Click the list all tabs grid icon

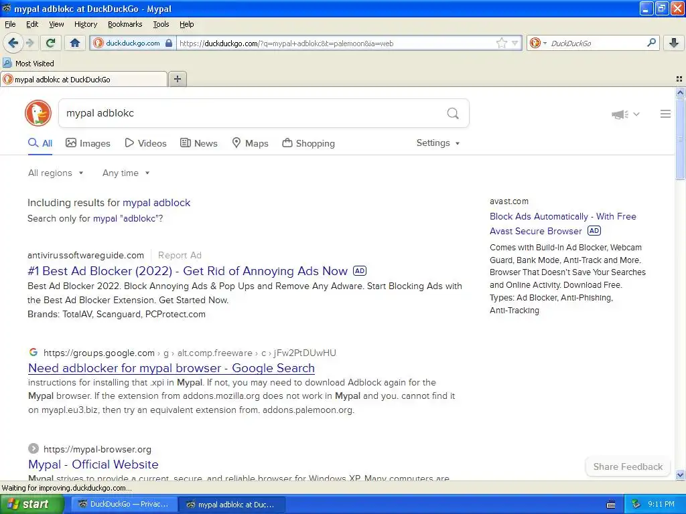[x=679, y=79]
